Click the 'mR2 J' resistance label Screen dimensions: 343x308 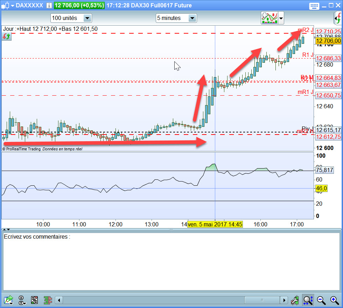(305, 30)
